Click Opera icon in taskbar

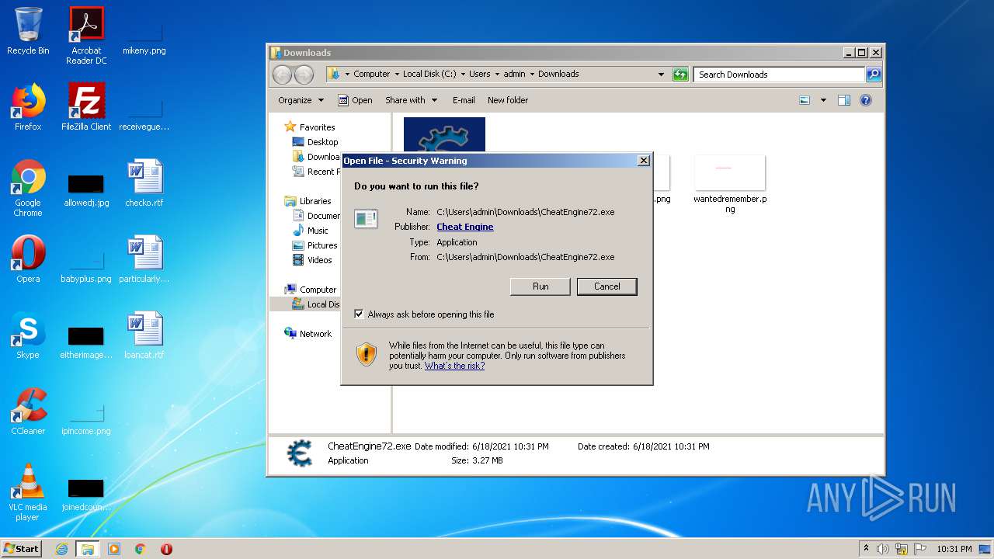coord(166,549)
